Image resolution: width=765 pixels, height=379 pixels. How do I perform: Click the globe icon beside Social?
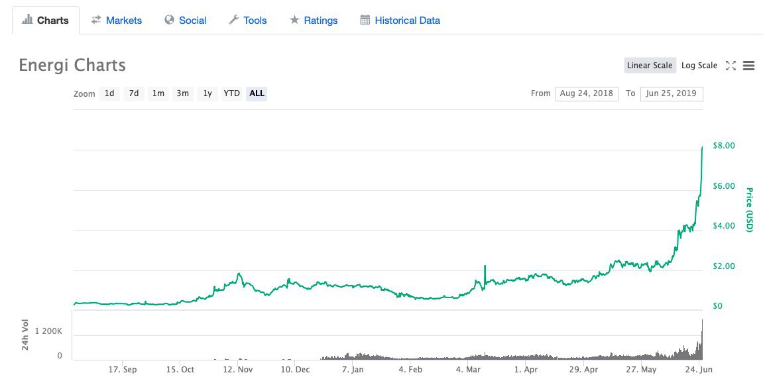(169, 19)
